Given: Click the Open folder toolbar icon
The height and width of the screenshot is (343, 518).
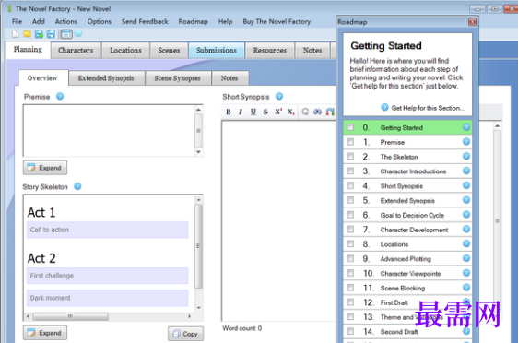Looking at the screenshot, I should pyautogui.click(x=27, y=34).
